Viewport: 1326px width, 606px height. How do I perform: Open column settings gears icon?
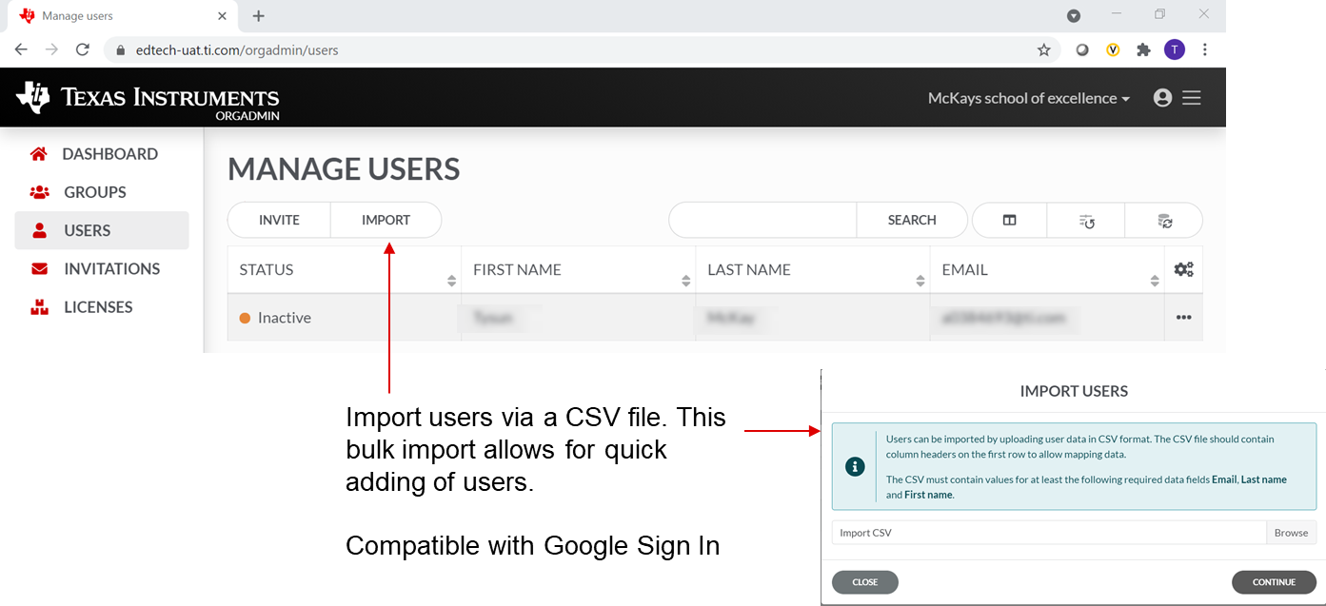1183,269
